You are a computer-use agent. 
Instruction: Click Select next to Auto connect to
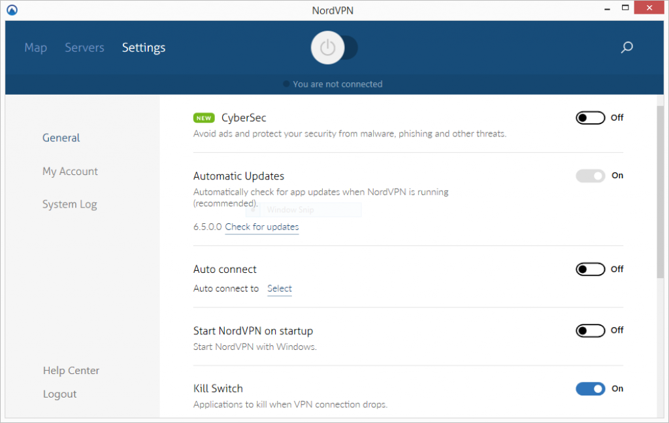(280, 289)
